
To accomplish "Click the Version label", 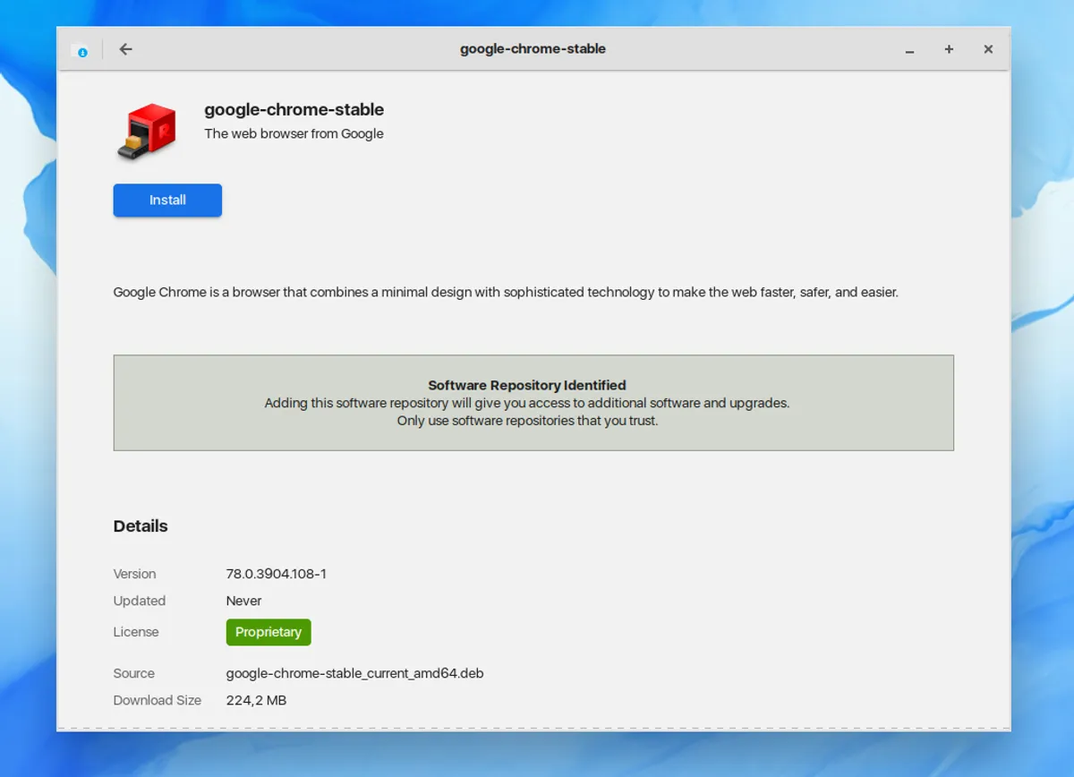I will [x=135, y=574].
